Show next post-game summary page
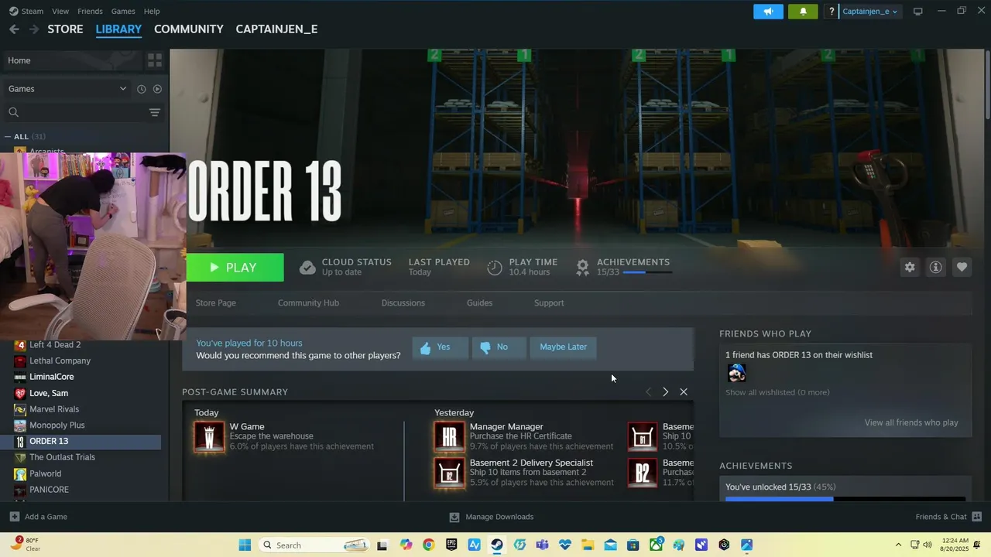991x557 pixels. (665, 392)
